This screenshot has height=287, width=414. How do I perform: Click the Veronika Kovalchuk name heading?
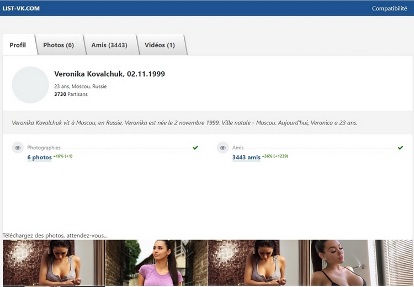point(109,74)
